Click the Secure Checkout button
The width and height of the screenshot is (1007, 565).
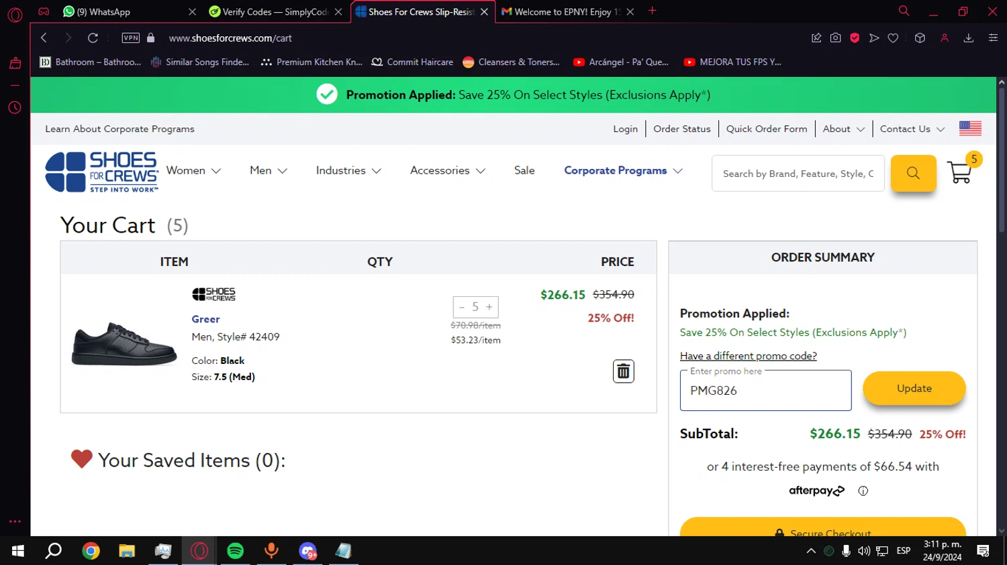click(822, 527)
